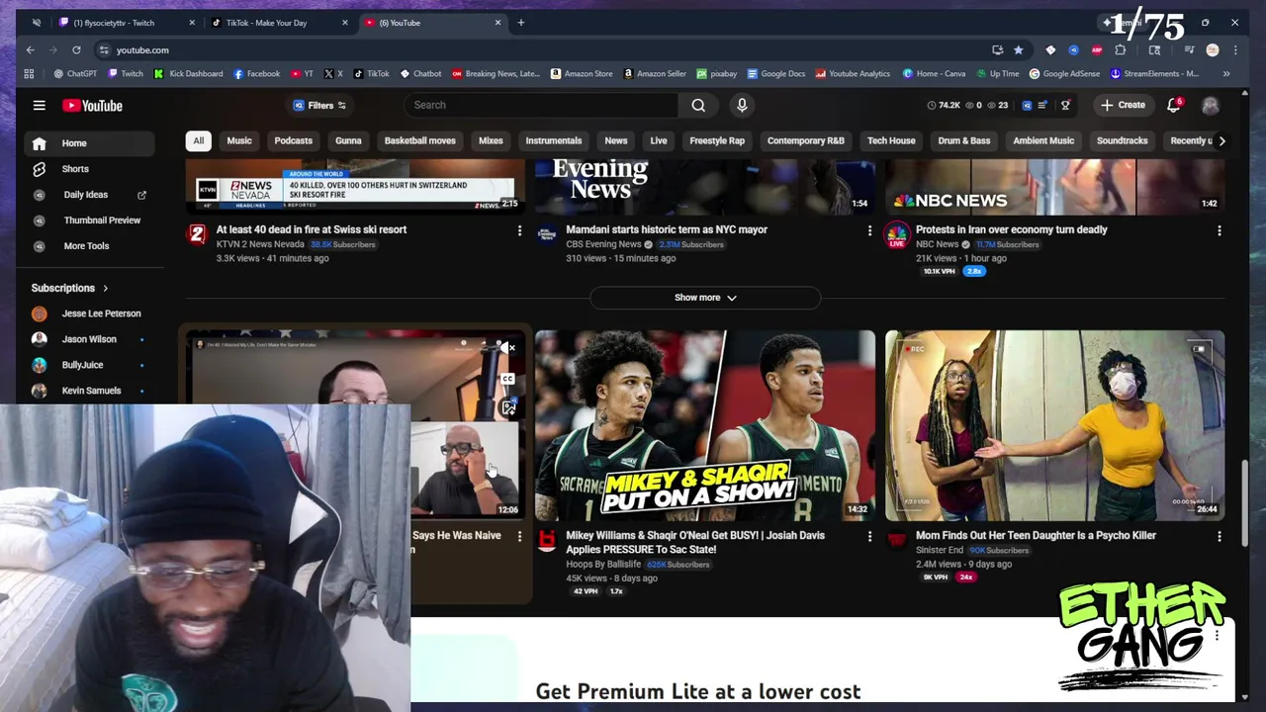Image resolution: width=1266 pixels, height=712 pixels.
Task: Open the YouTube guide hamburger menu
Action: [x=39, y=105]
